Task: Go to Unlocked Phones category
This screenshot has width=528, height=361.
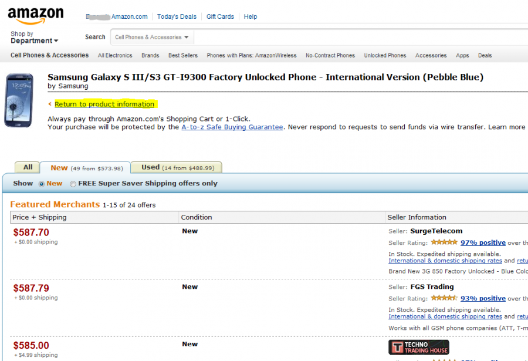Action: click(385, 55)
